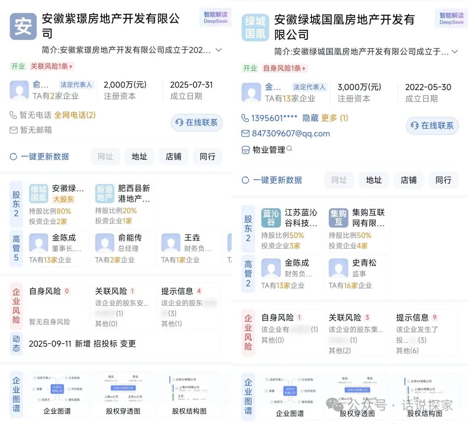Show 更多 (1) phone numbers
This screenshot has width=468, height=424.
(335, 118)
